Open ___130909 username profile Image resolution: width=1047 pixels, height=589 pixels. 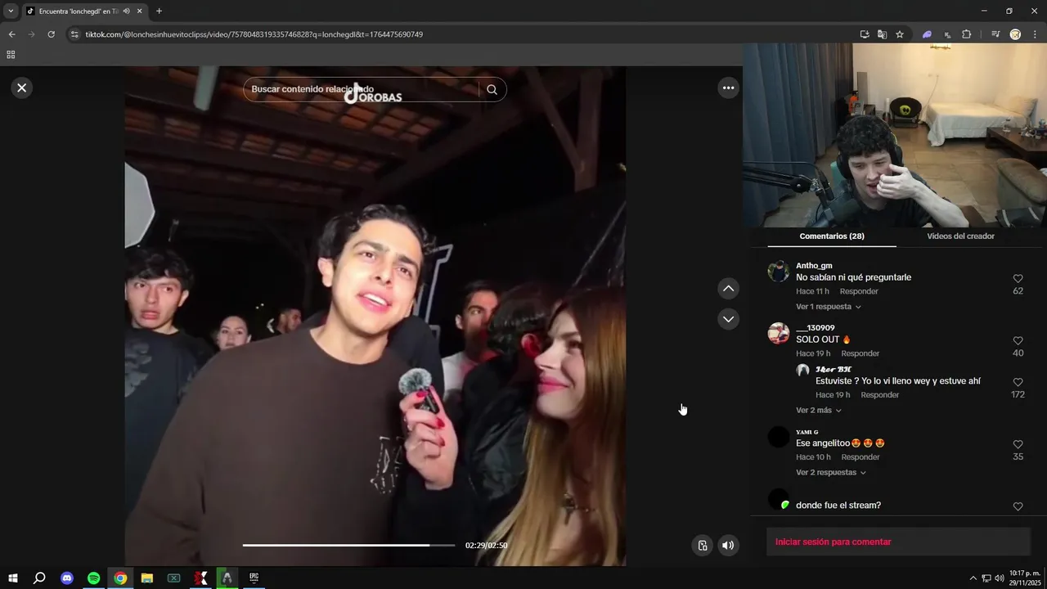click(x=815, y=328)
